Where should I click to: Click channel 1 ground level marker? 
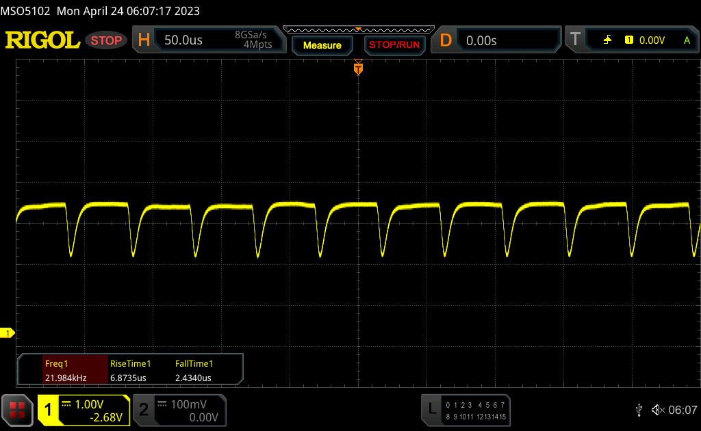7,333
